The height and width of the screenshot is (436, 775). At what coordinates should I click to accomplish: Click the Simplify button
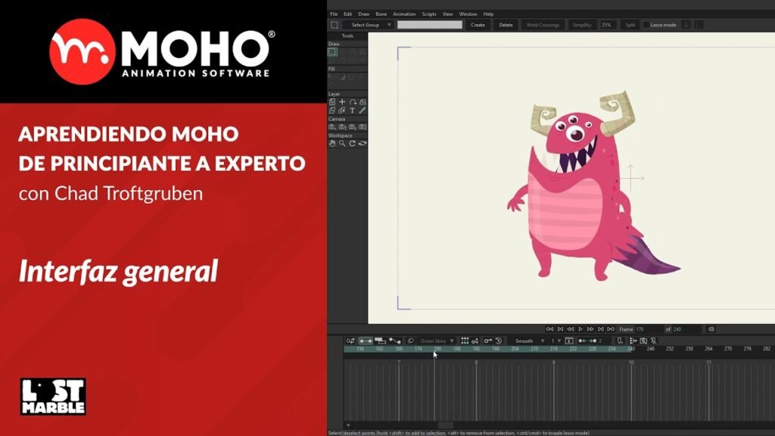pos(582,25)
